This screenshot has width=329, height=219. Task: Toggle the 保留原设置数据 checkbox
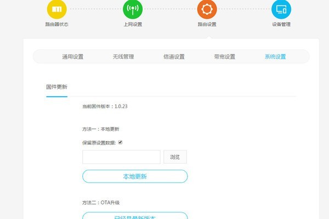pyautogui.click(x=120, y=142)
